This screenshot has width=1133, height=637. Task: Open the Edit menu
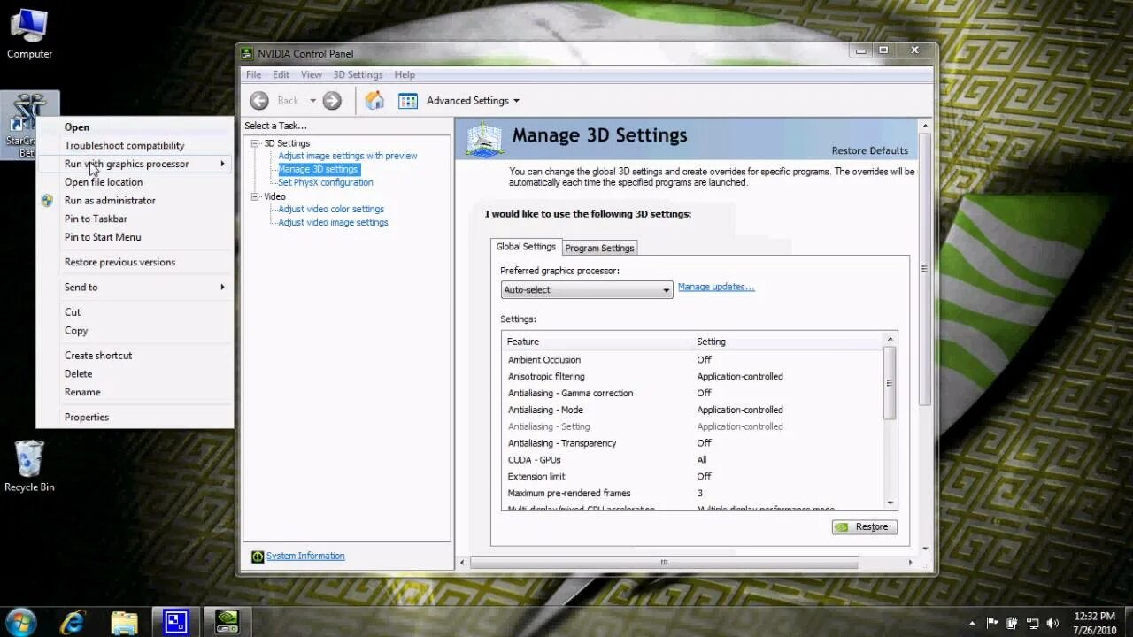click(x=281, y=75)
